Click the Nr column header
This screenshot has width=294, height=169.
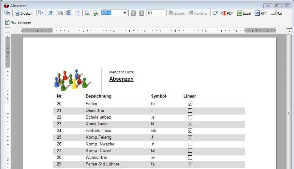tap(59, 96)
